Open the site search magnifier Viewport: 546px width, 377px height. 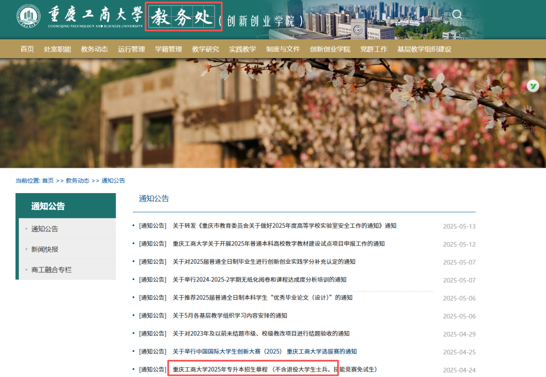(x=457, y=15)
